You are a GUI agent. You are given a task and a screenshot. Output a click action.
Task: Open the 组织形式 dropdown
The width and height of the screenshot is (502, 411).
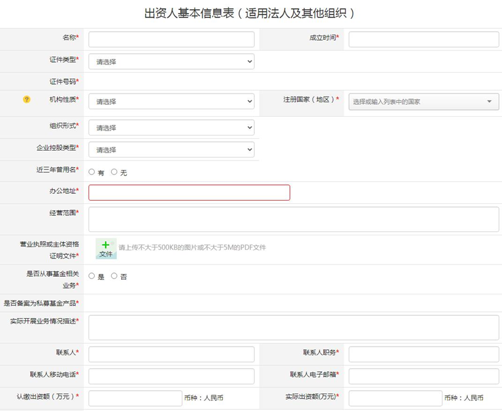(x=171, y=127)
